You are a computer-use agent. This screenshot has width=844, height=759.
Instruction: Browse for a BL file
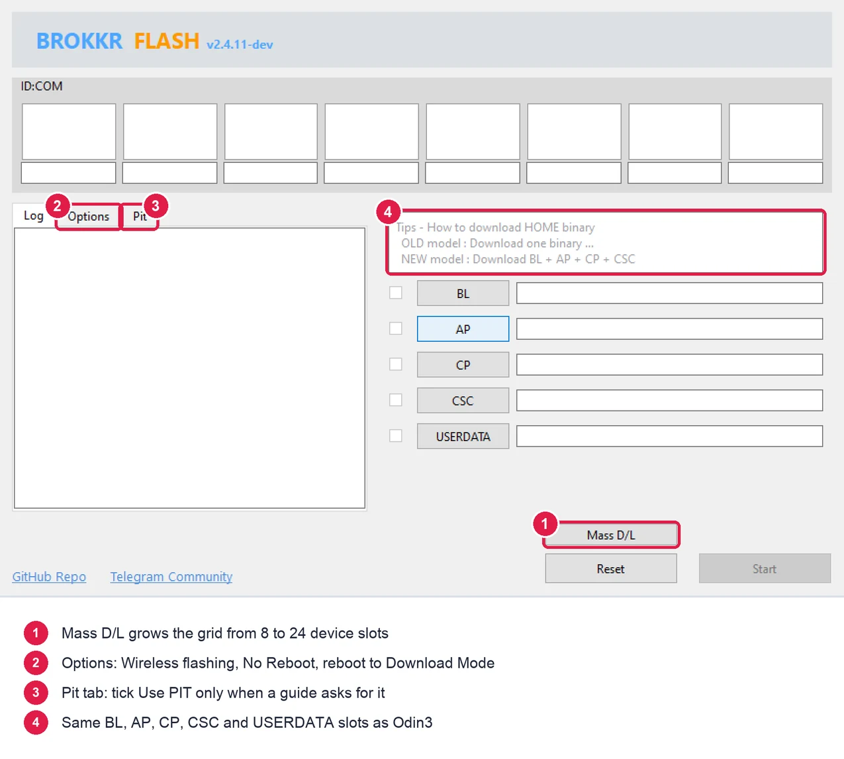[463, 293]
